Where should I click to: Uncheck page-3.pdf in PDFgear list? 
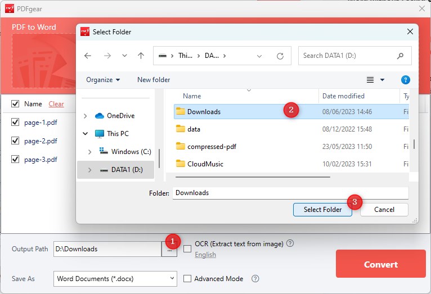15,159
